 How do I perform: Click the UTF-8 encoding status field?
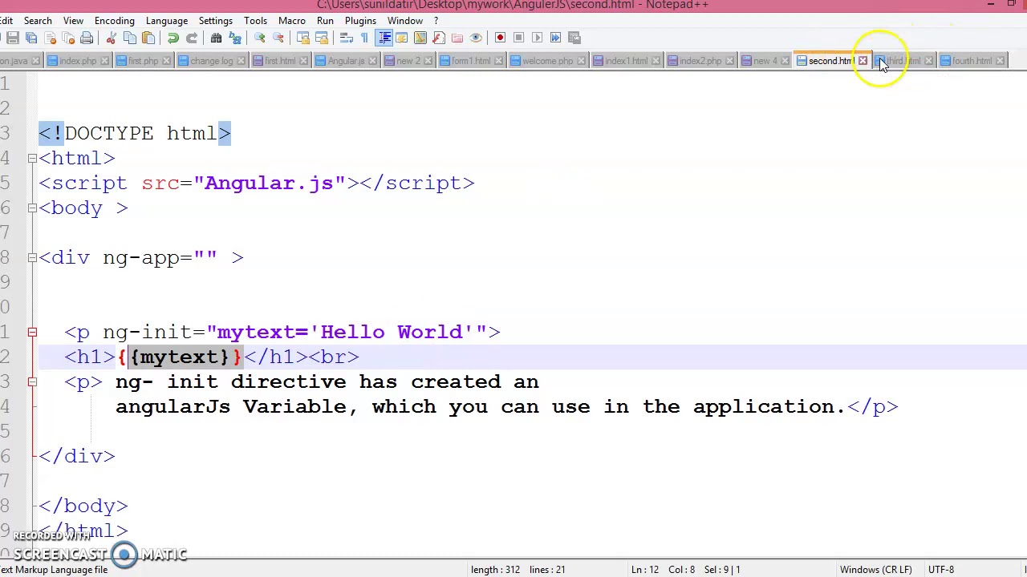[x=941, y=570]
